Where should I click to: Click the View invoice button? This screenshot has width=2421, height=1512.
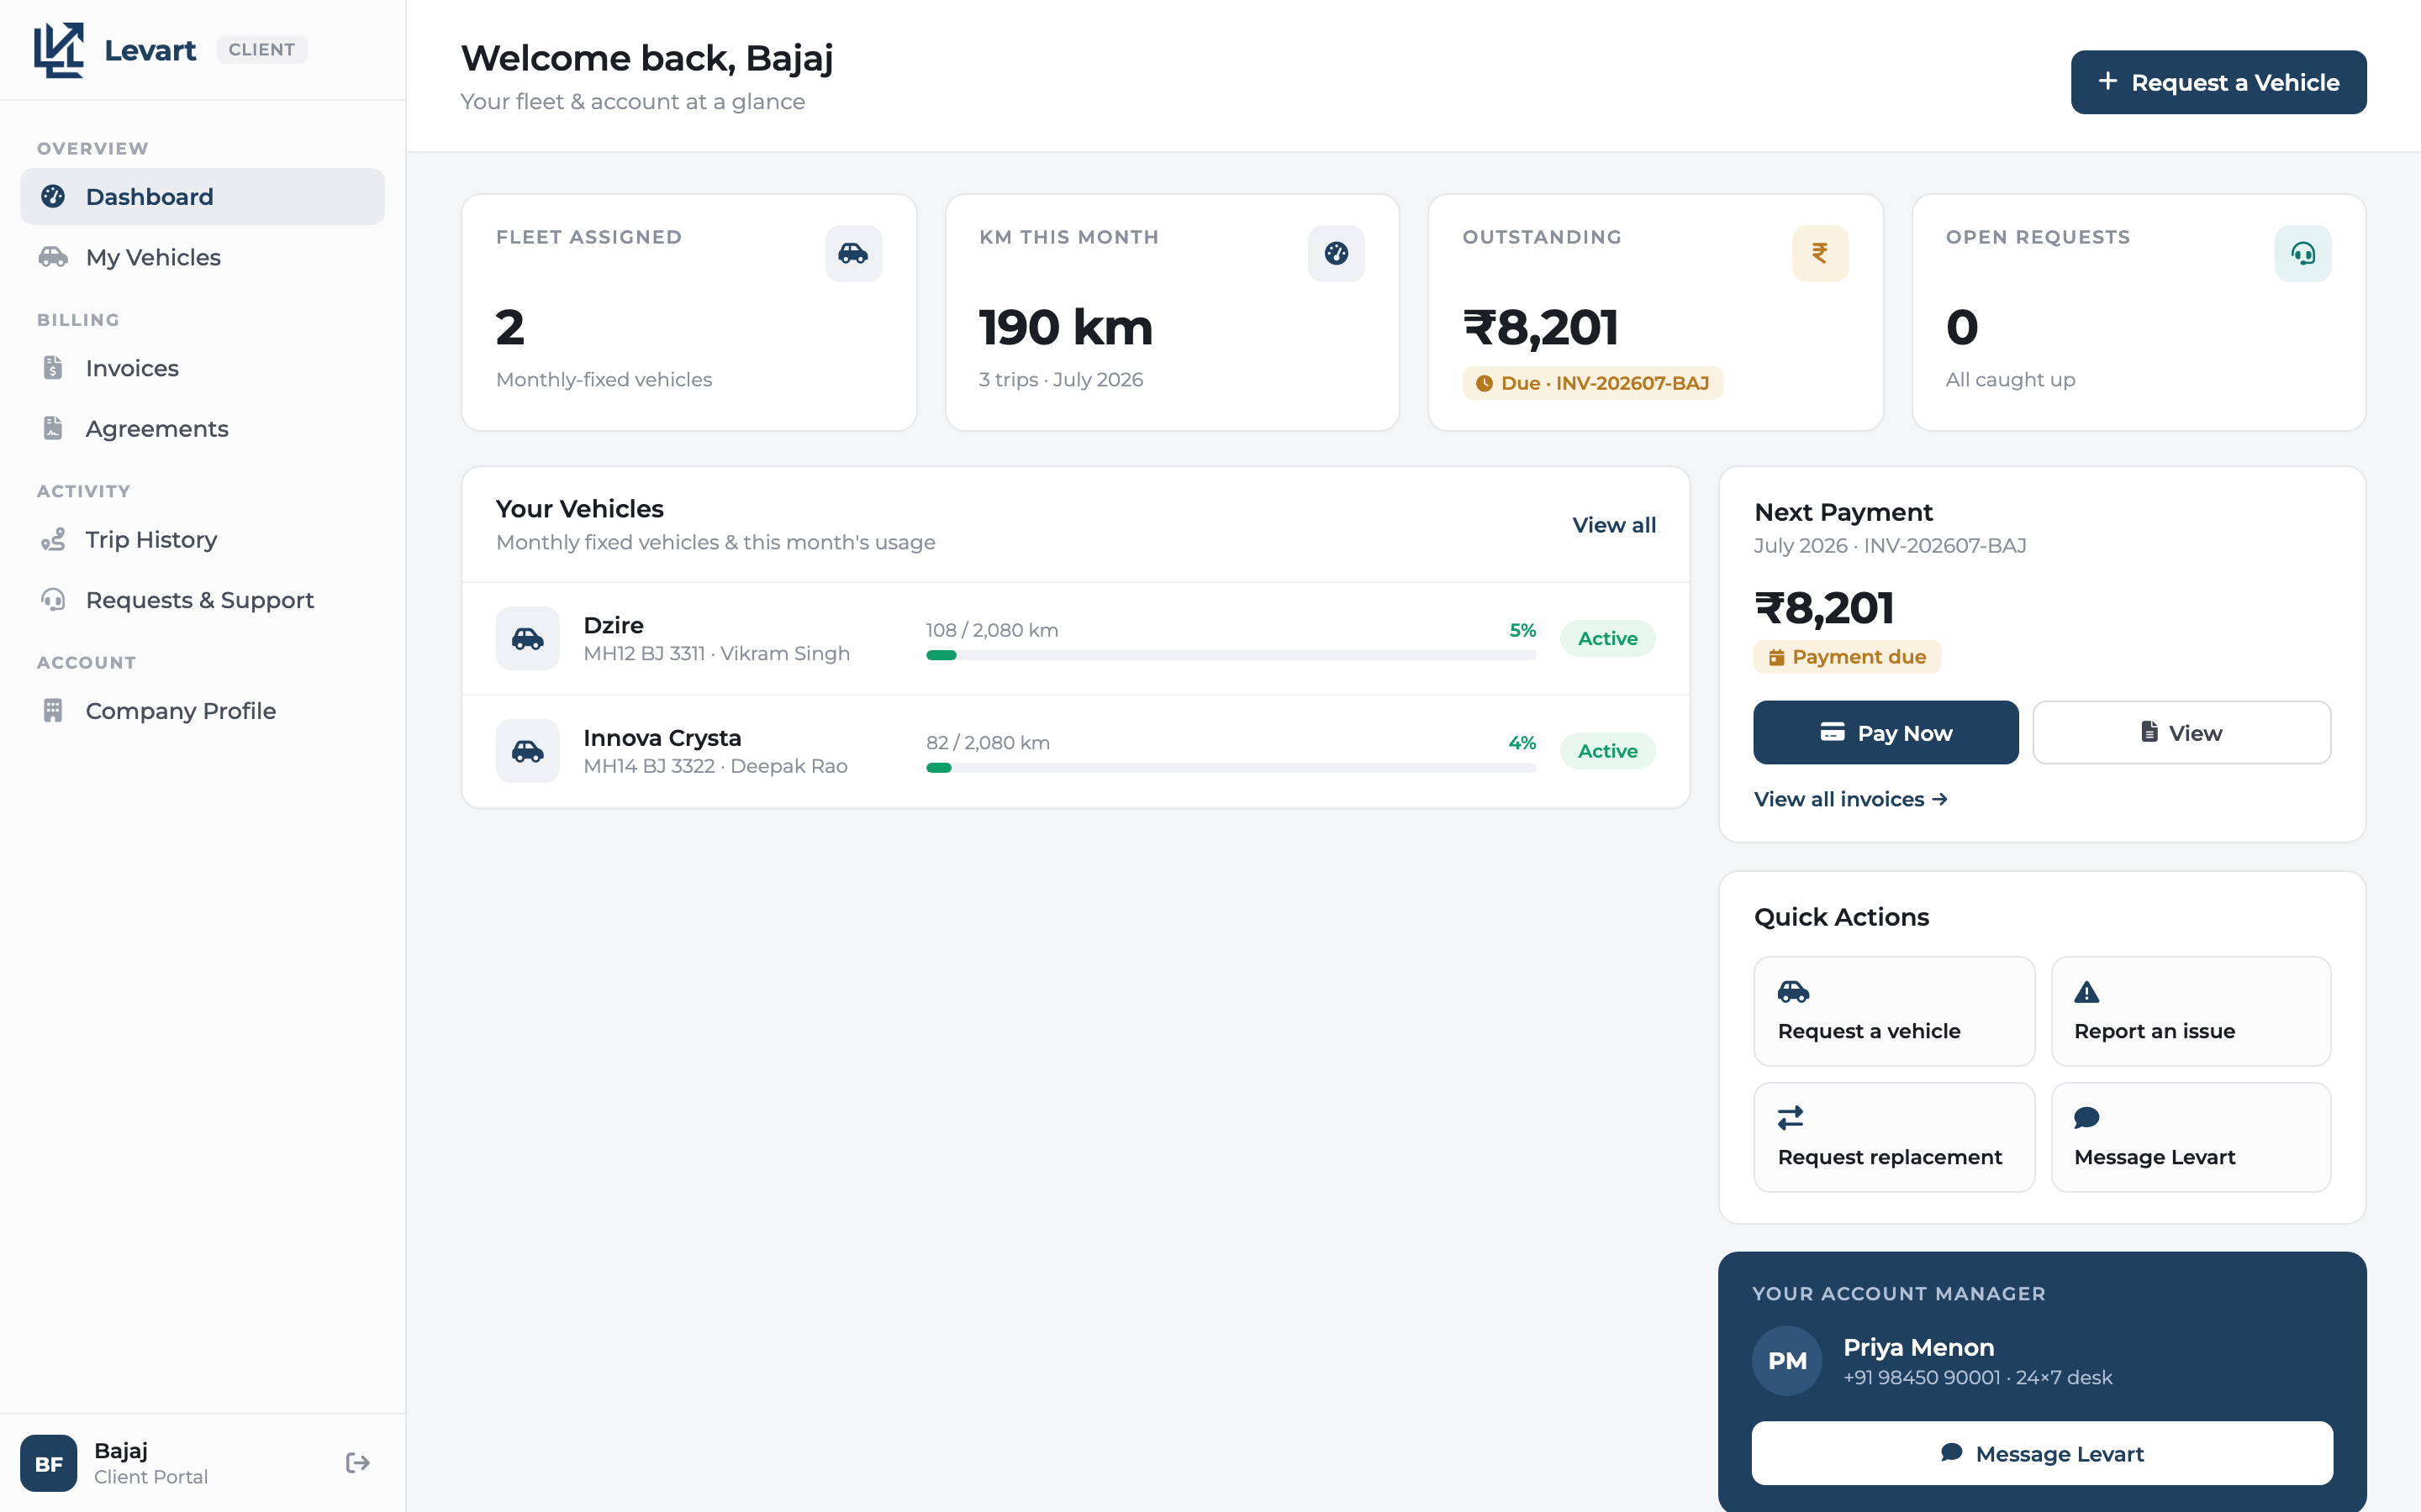2182,733
